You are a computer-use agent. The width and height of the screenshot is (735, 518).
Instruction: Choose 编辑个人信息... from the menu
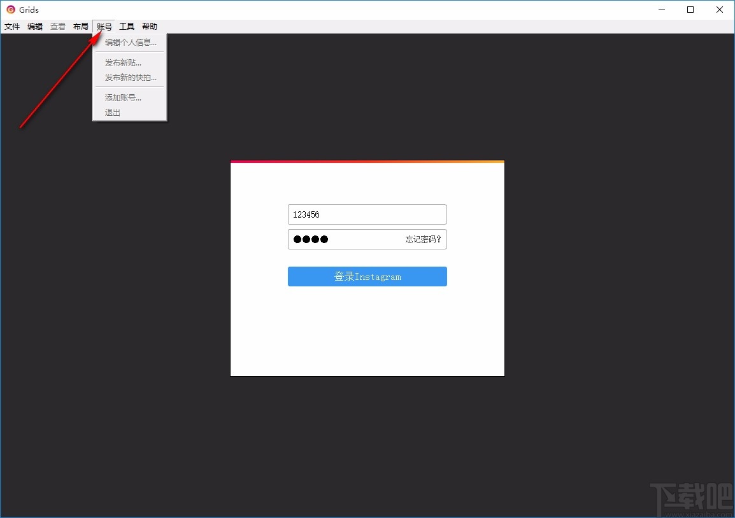click(130, 43)
